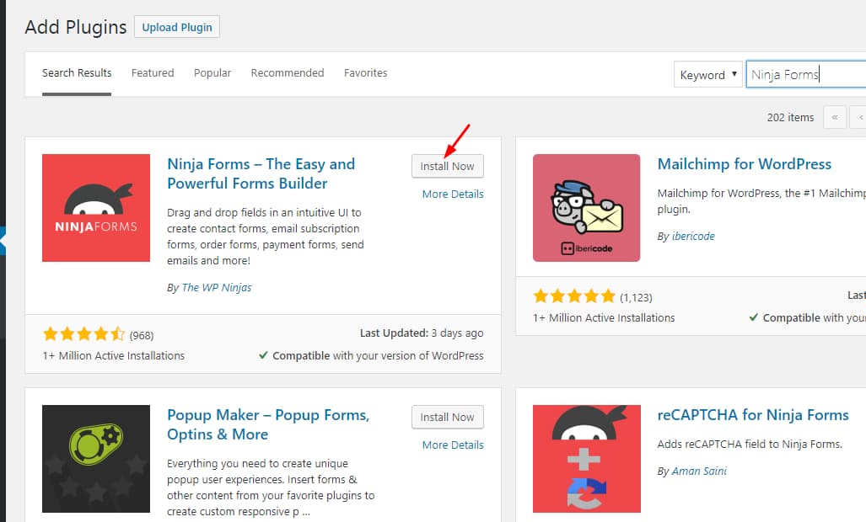Open the Keyword search type dropdown
This screenshot has width=866, height=522.
(x=708, y=75)
